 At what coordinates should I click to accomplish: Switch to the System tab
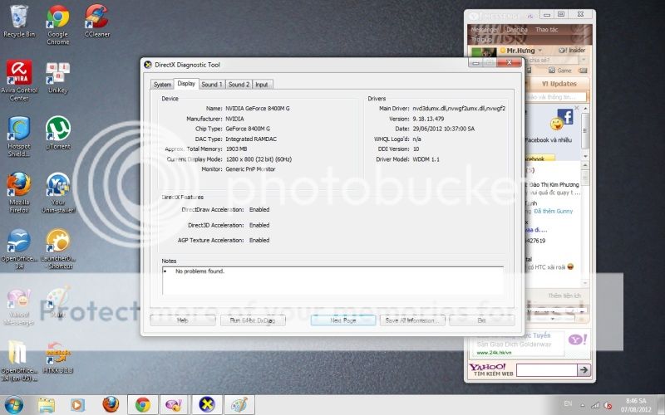162,85
